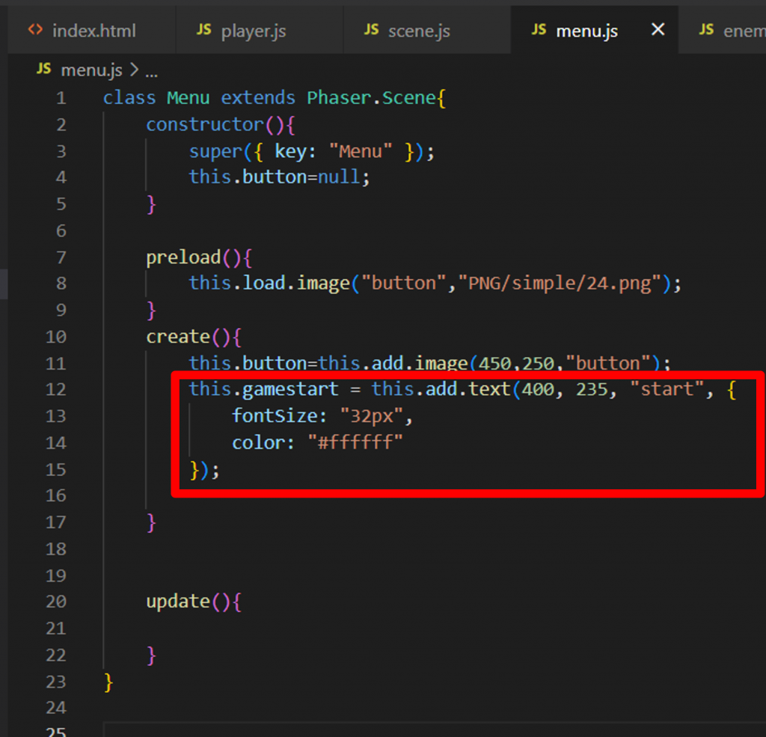Image resolution: width=766 pixels, height=737 pixels.
Task: Click the HTML file icon on index.html tab
Action: pyautogui.click(x=35, y=30)
